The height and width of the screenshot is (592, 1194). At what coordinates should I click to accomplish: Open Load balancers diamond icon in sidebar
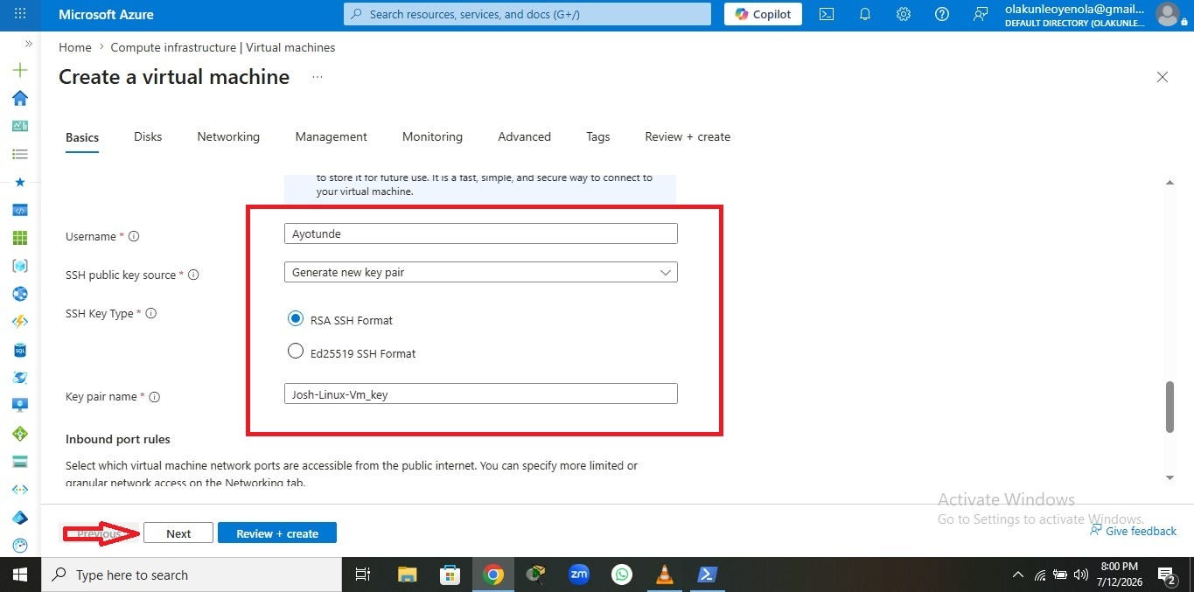[x=20, y=434]
